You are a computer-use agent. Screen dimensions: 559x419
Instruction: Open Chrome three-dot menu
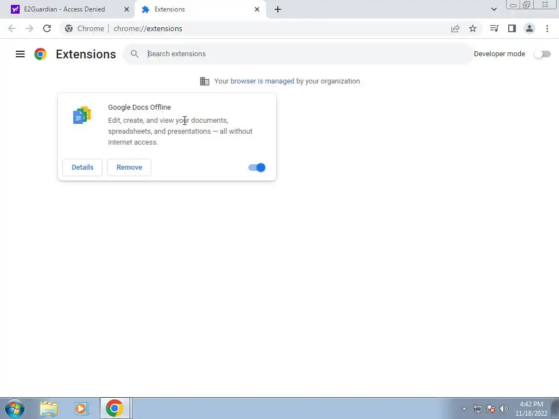547,28
